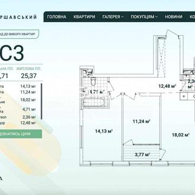195x195 pixels.
Task: Click the 25,37 living area value
Action: (x=29, y=76)
